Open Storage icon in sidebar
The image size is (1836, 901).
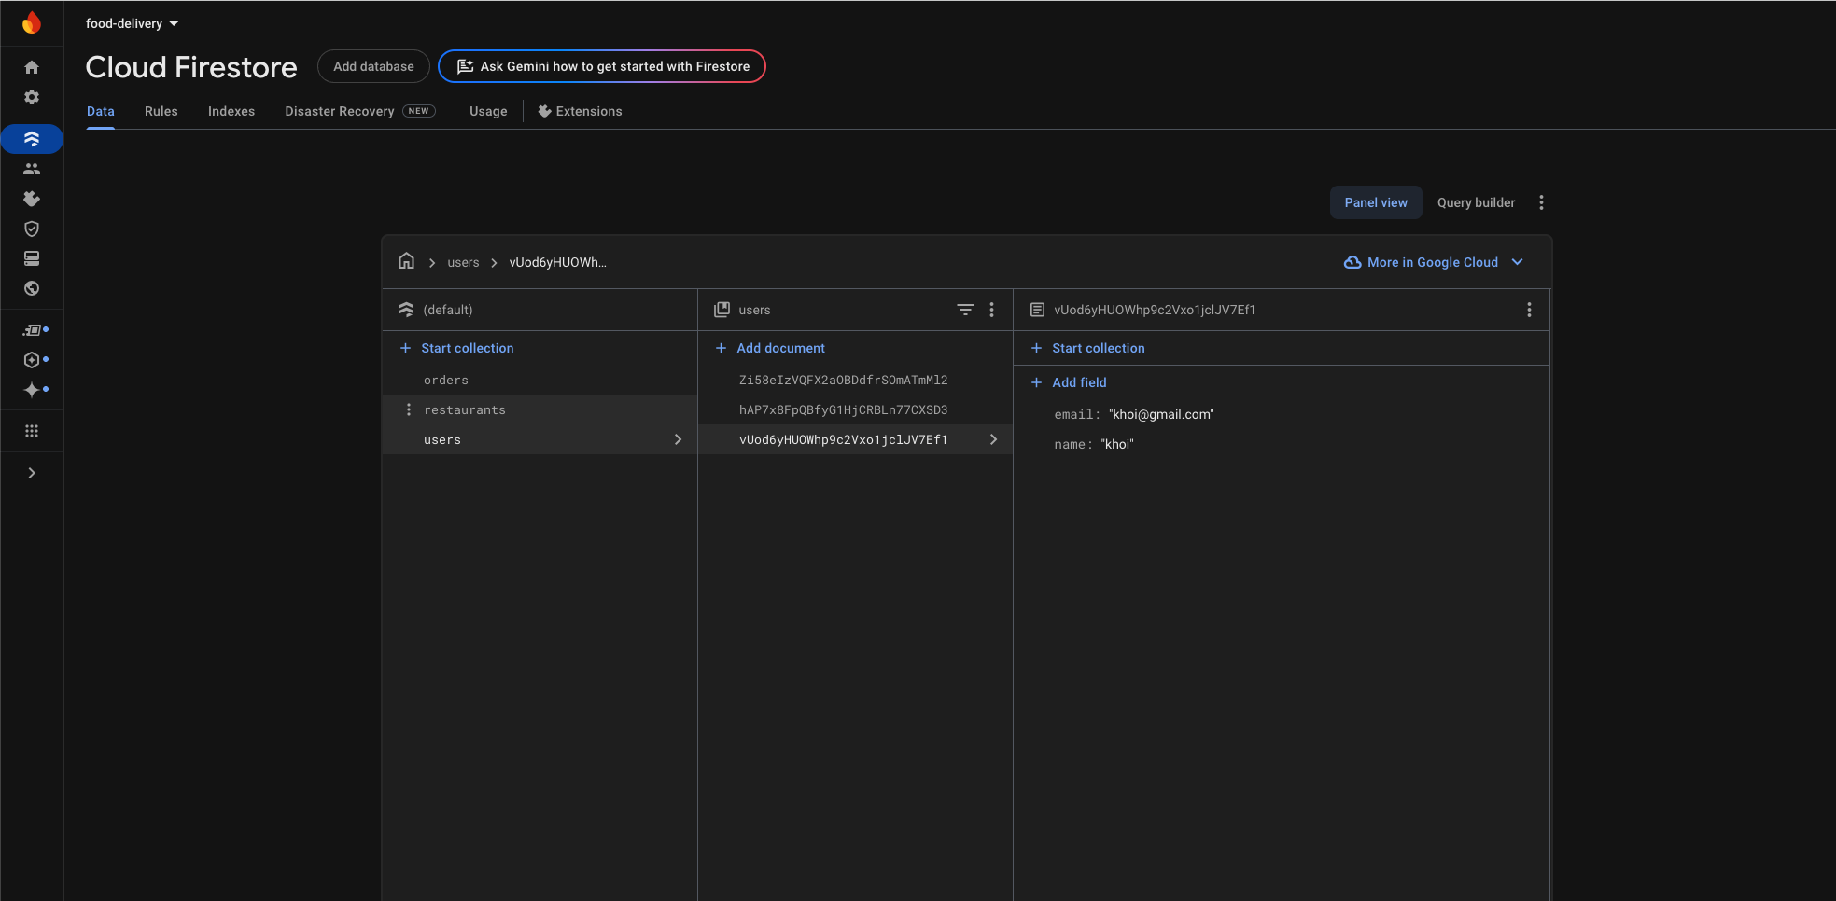pyautogui.click(x=32, y=258)
